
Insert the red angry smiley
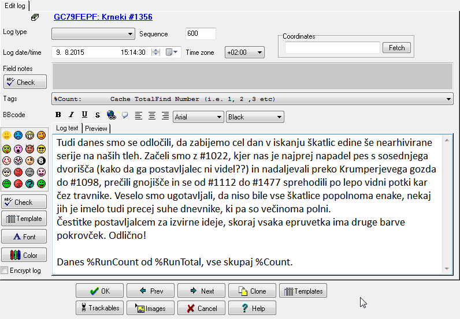pos(18,172)
